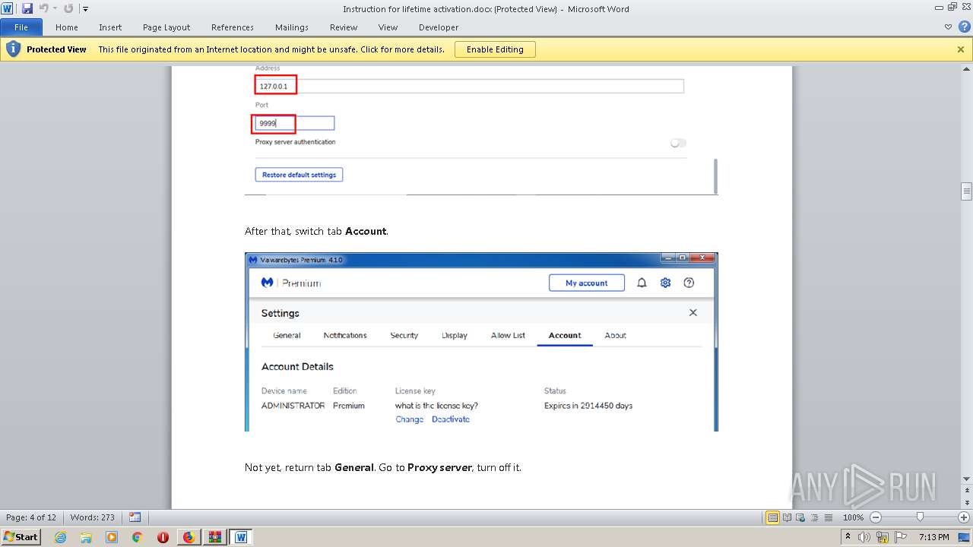973x547 pixels.
Task: Launch Internet Explorer from taskbar
Action: [60, 537]
